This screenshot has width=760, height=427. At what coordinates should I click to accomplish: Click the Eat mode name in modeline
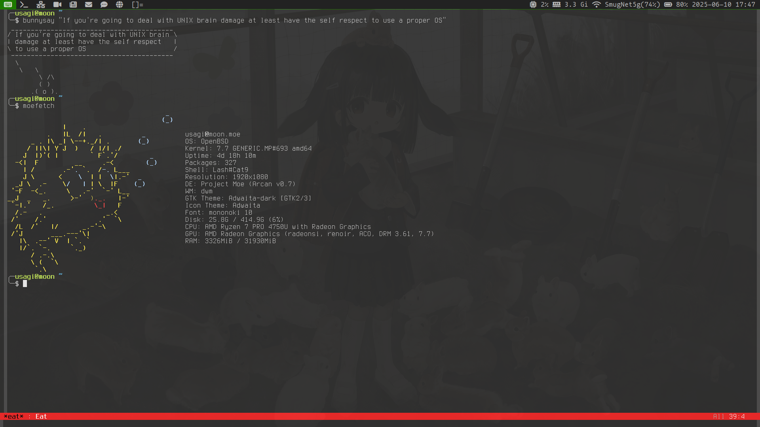point(41,416)
